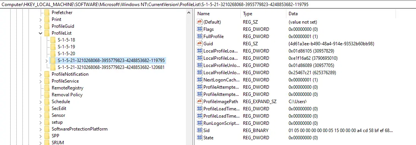
Task: Click the string icon of the (Default) value
Action: [x=200, y=22]
